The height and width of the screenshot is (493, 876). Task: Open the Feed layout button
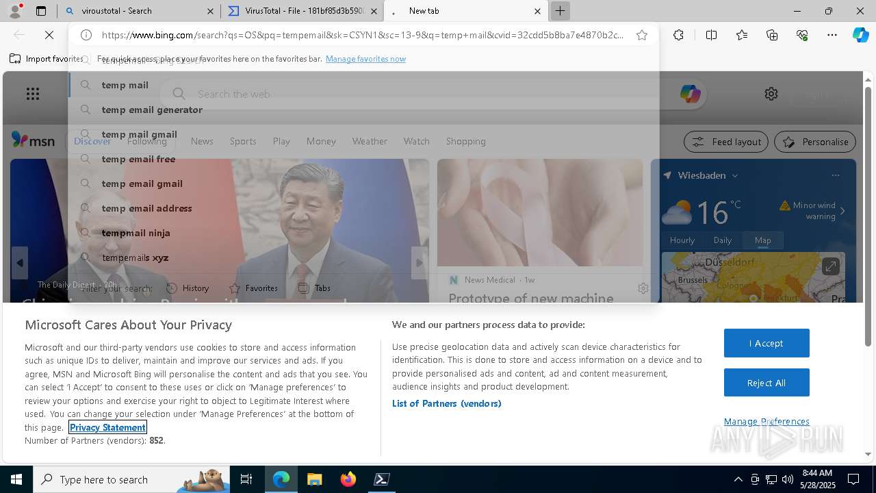[x=727, y=142]
